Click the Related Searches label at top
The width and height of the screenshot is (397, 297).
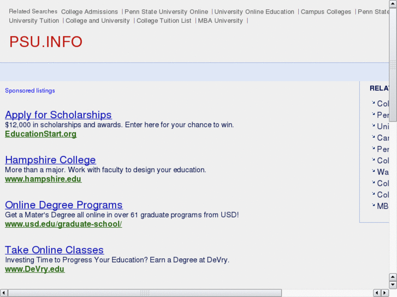coord(33,11)
